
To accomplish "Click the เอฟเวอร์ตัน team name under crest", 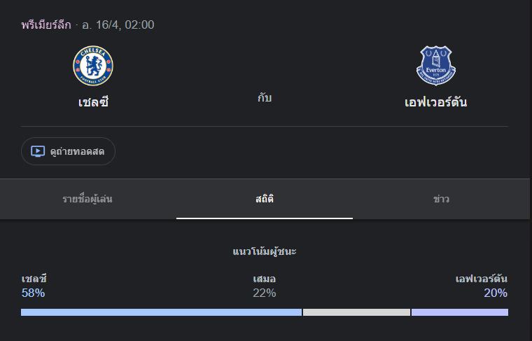I will click(x=435, y=102).
